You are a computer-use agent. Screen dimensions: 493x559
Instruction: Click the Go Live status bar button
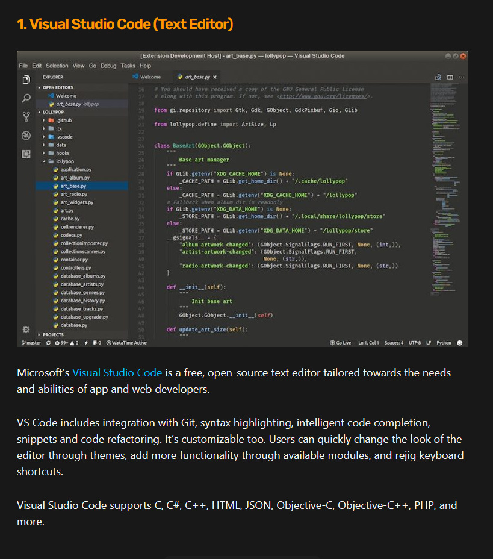point(341,343)
